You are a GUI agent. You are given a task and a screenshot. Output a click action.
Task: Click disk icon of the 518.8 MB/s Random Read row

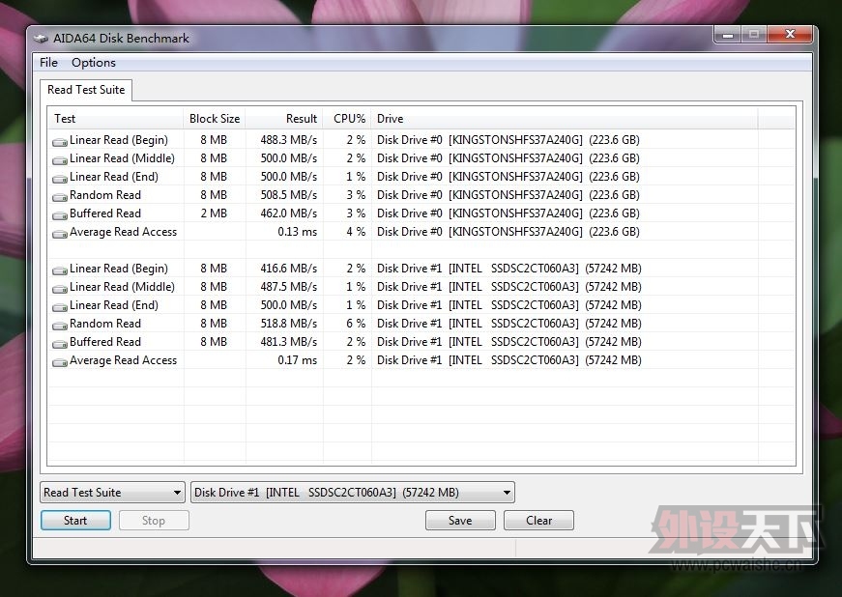pos(60,325)
